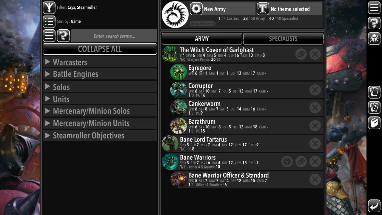The width and height of the screenshot is (382, 215).
Task: Open Bane Warriors unit size gear
Action: [287, 162]
